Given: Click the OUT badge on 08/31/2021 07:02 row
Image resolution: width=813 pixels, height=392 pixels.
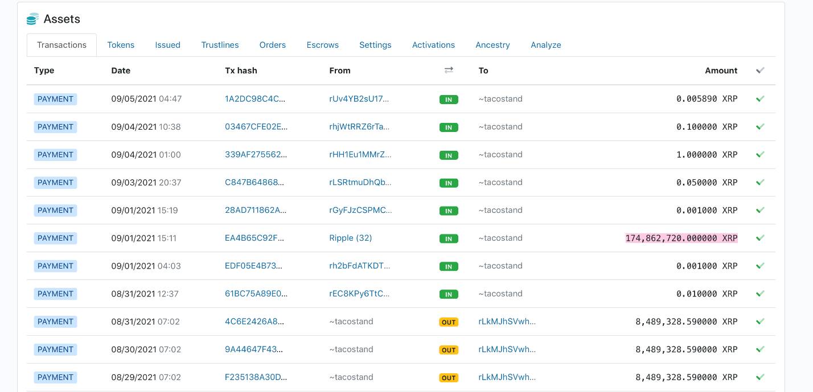Looking at the screenshot, I should [449, 322].
